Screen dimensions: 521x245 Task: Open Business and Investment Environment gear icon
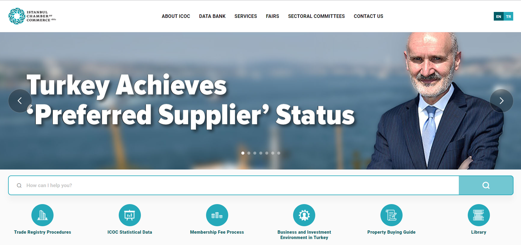pos(304,215)
